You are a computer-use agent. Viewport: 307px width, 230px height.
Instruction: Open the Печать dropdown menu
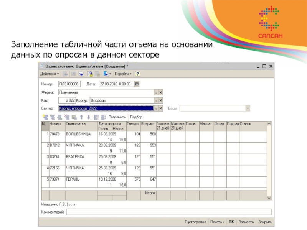(217, 222)
